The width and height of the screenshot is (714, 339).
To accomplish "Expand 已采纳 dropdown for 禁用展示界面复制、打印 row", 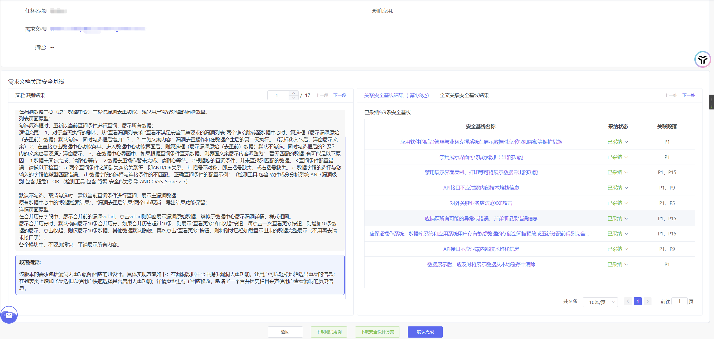I will (618, 172).
